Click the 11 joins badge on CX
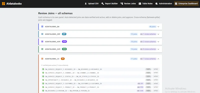Screen dimensions: 200x93 pyautogui.click(x=134, y=59)
